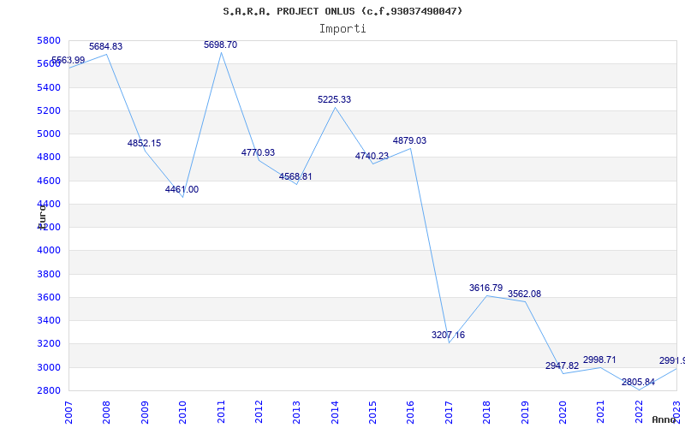Viewport: 685px width, 428px height.
Task: Select data label 4879.03
Action: click(x=410, y=140)
